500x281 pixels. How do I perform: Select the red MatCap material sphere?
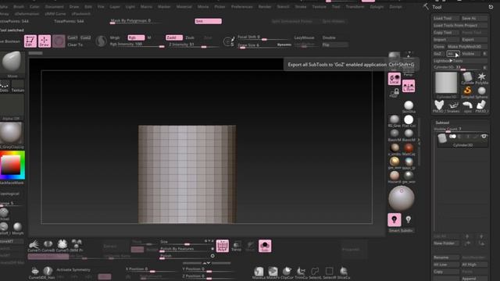409,148
